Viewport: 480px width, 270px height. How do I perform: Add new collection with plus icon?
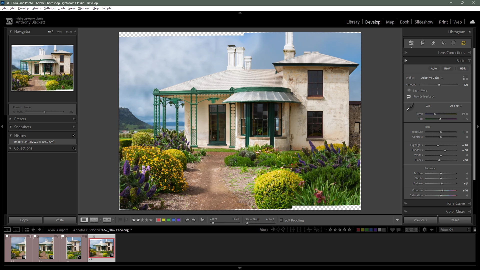pos(74,148)
